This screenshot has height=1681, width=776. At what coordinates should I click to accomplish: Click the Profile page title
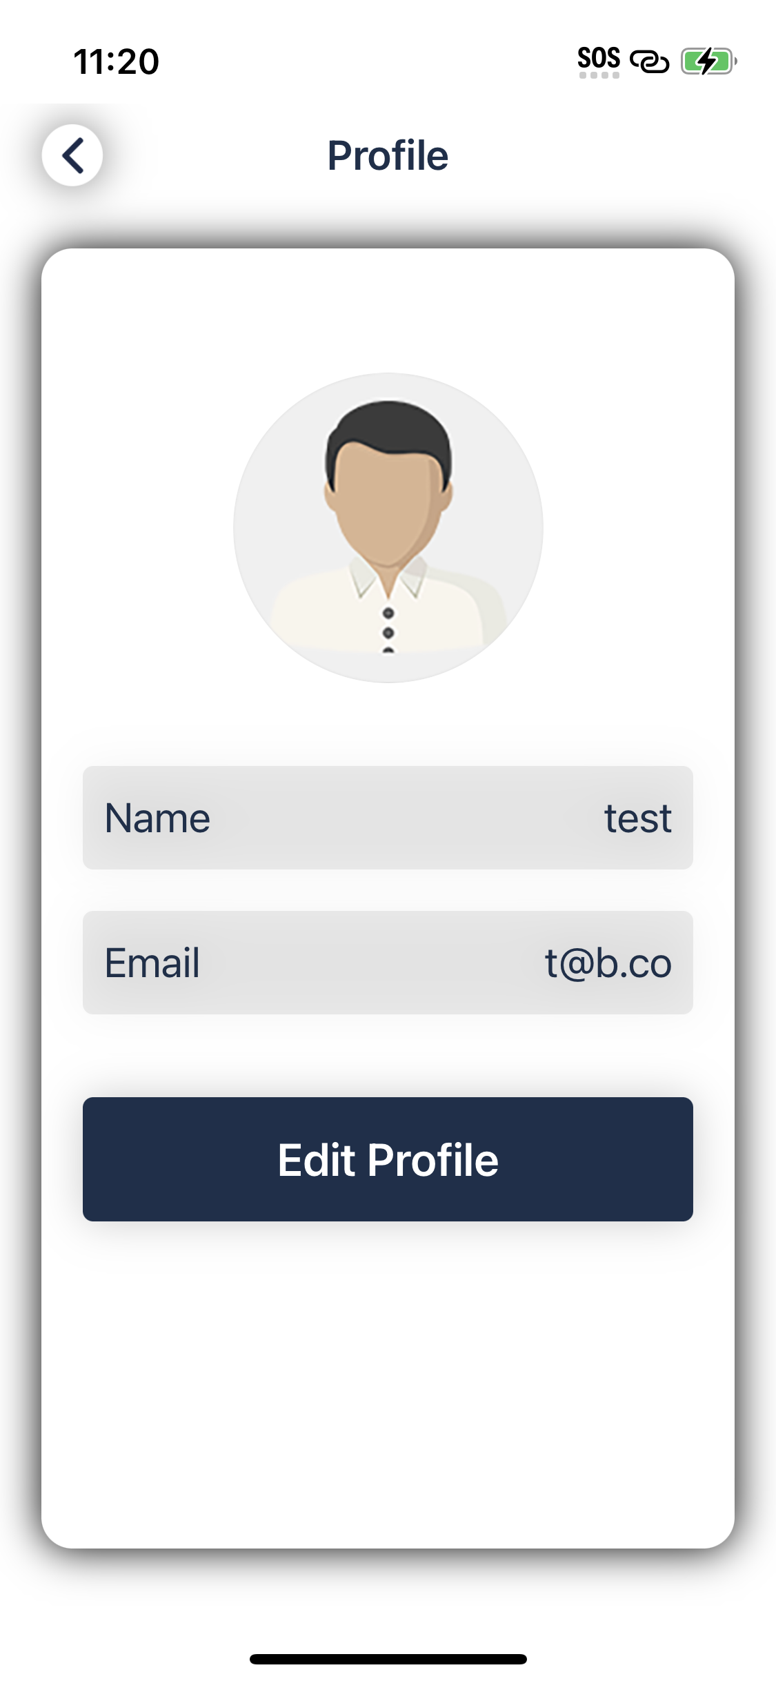coord(388,155)
